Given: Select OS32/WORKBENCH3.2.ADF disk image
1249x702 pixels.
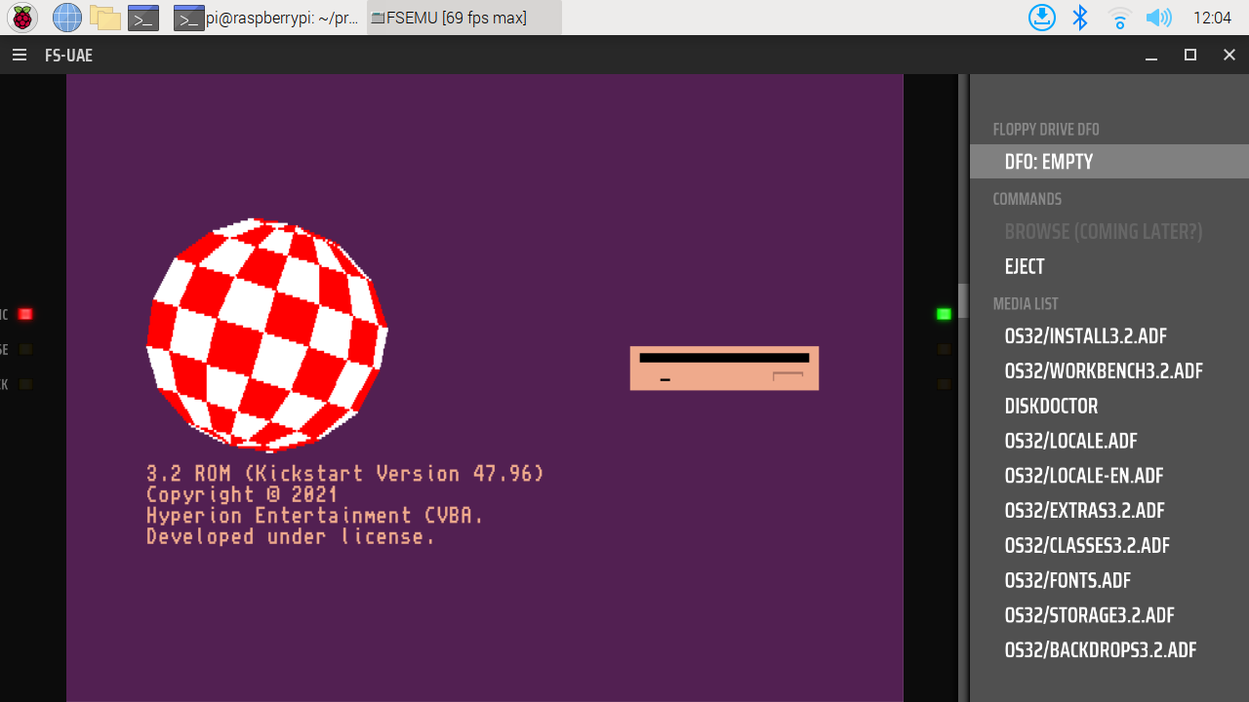Looking at the screenshot, I should [1103, 371].
